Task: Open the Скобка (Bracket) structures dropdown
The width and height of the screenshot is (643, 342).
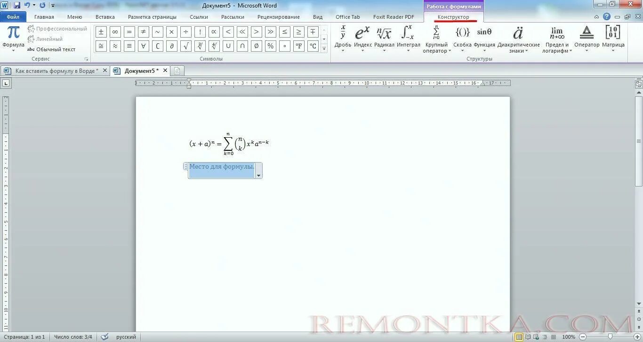Action: pos(462,39)
